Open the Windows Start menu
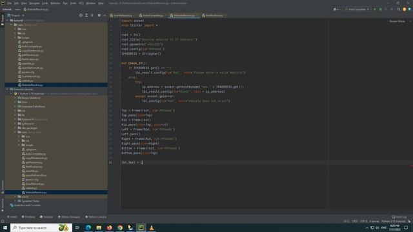The image size is (413, 232). tap(5, 227)
